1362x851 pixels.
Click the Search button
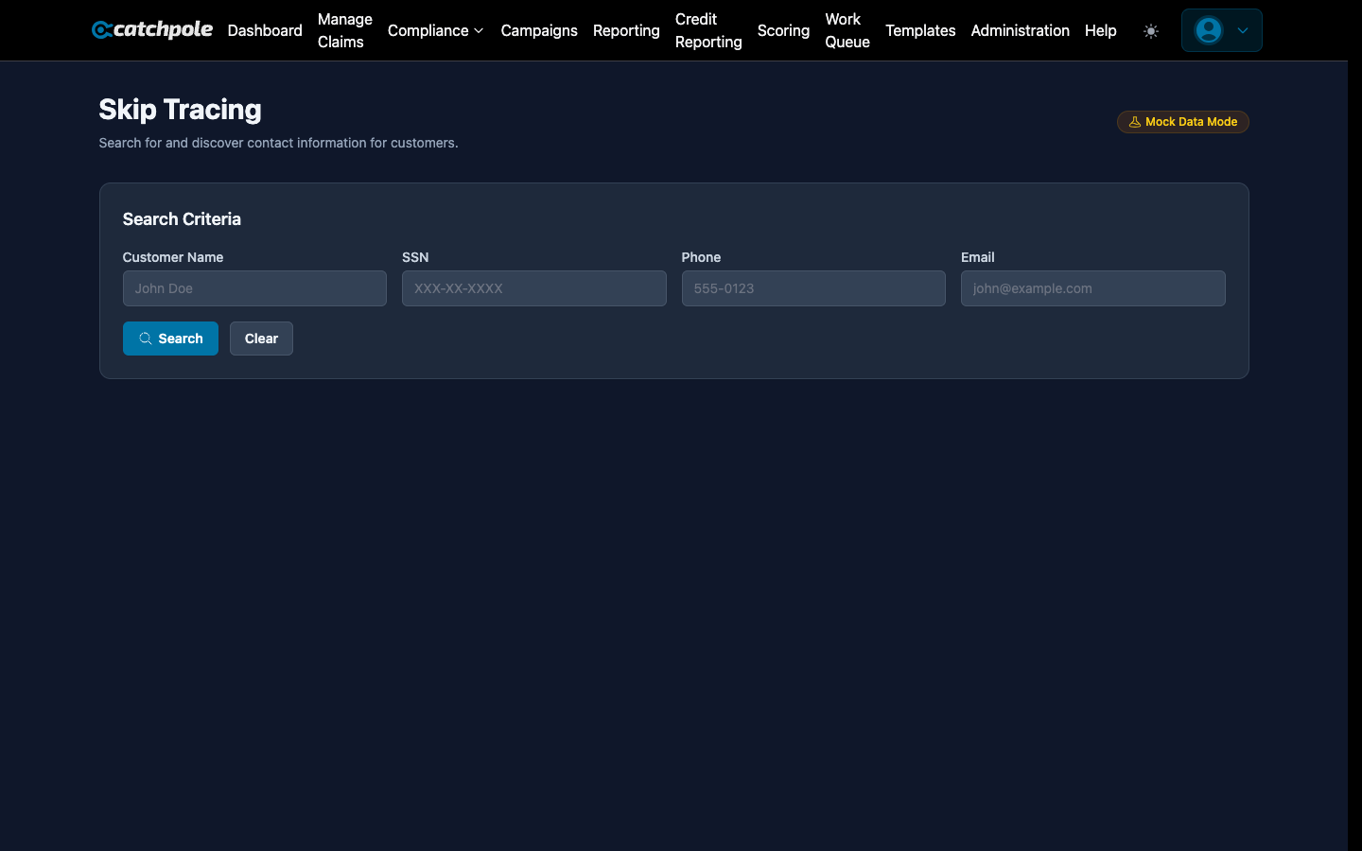click(x=170, y=338)
